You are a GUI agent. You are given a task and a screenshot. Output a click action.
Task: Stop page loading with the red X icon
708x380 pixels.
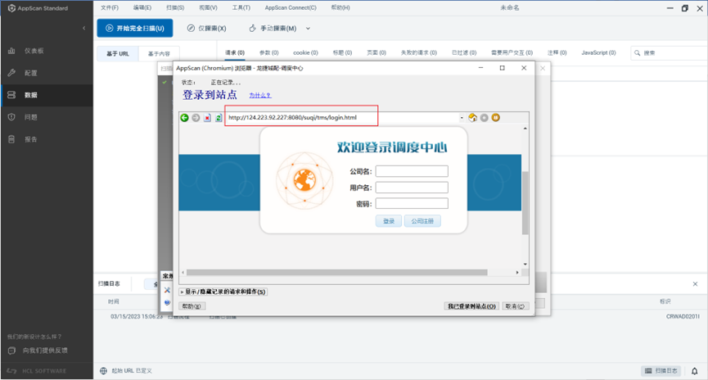207,118
